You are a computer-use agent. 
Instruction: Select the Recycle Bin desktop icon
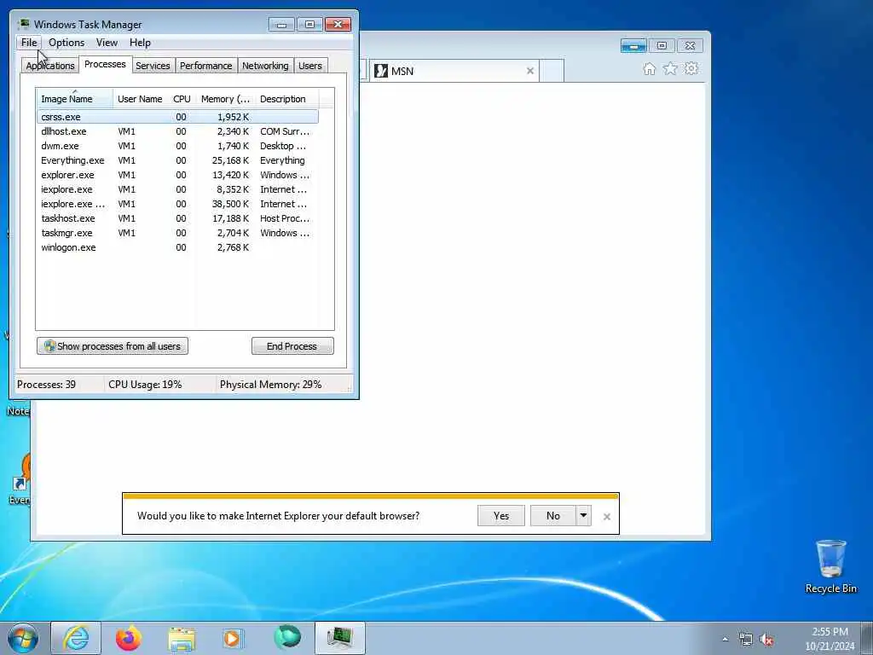coord(830,567)
